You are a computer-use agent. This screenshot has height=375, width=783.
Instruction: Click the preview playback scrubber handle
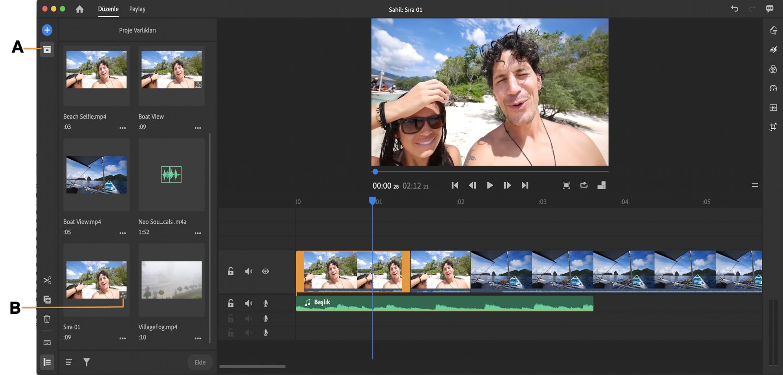click(x=375, y=172)
